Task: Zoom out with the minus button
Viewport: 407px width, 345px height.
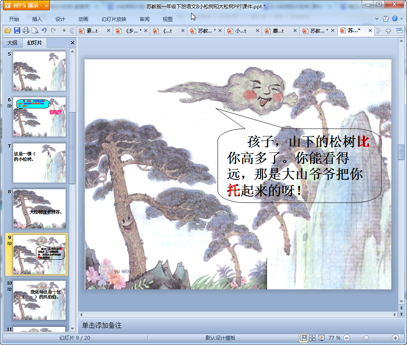Action: click(x=346, y=338)
